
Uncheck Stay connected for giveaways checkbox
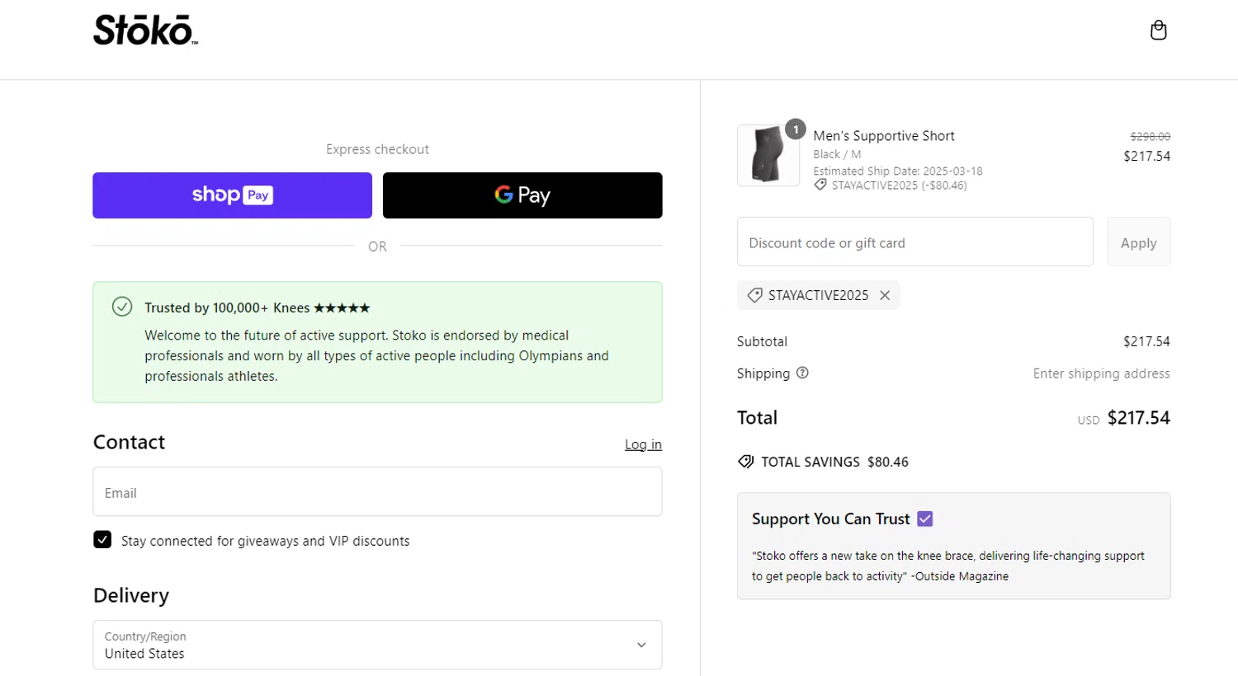click(102, 539)
